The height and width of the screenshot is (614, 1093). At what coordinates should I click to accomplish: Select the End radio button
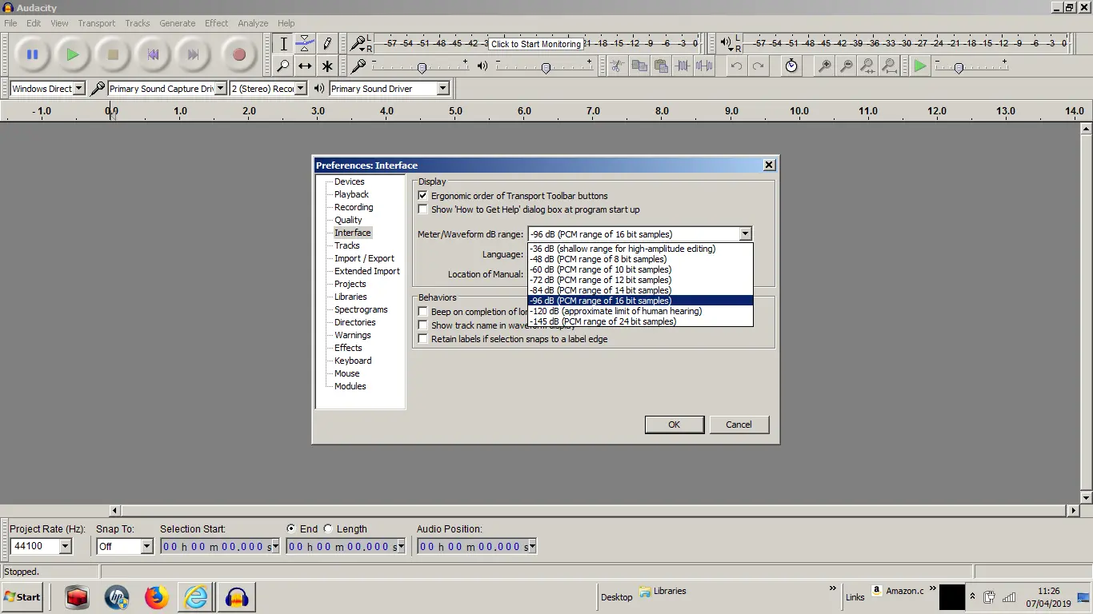(291, 529)
